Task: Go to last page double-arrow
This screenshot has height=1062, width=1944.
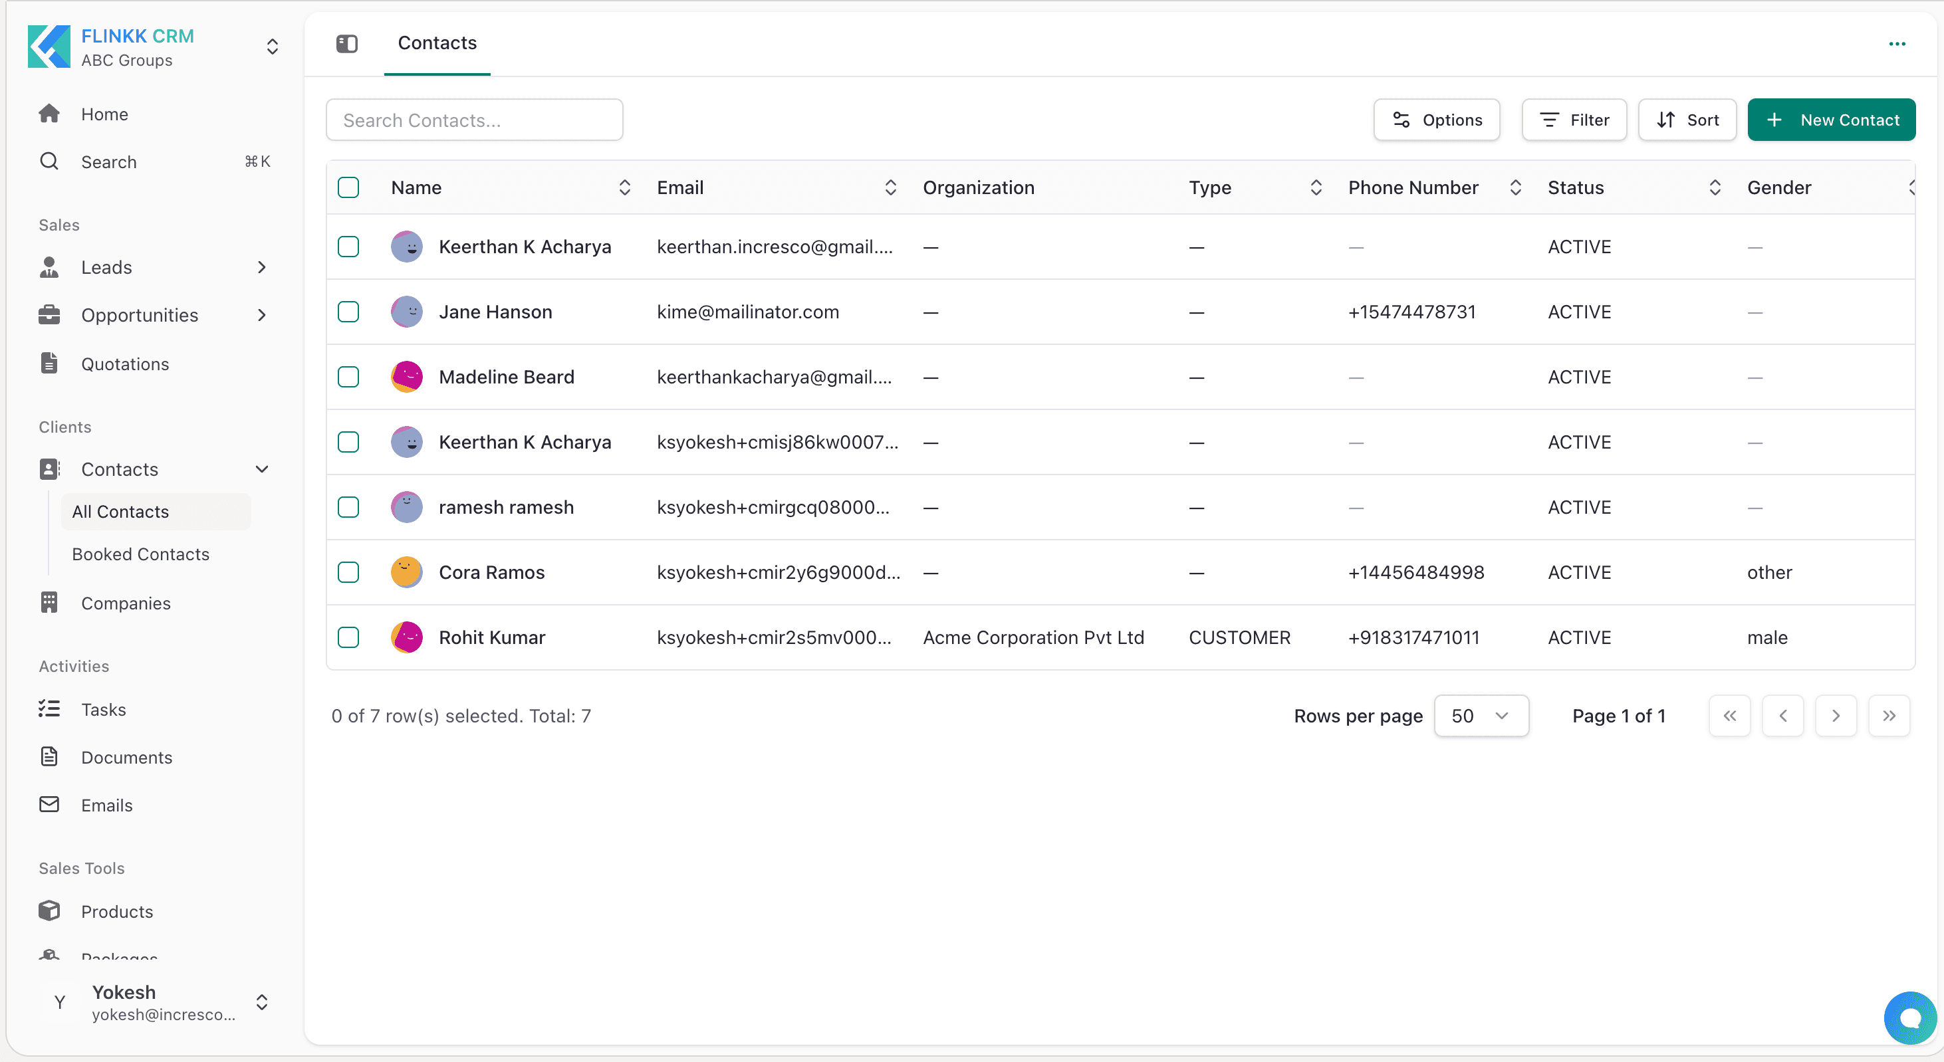Action: pyautogui.click(x=1888, y=716)
